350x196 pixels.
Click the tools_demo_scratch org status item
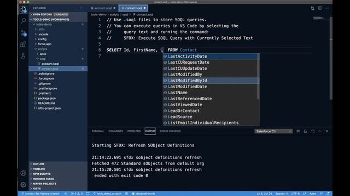[107, 194]
